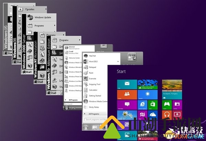Open the SkyDrive cloud tile
Image resolution: width=206 pixels, height=141 pixels.
click(x=153, y=115)
